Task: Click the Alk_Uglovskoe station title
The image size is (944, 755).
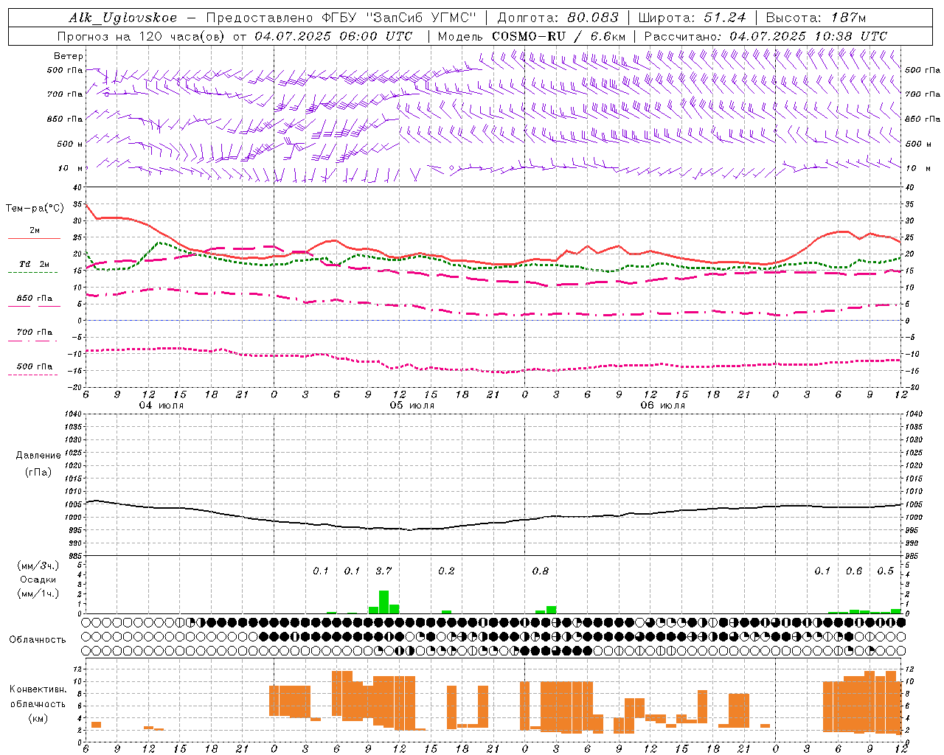Action: [123, 18]
